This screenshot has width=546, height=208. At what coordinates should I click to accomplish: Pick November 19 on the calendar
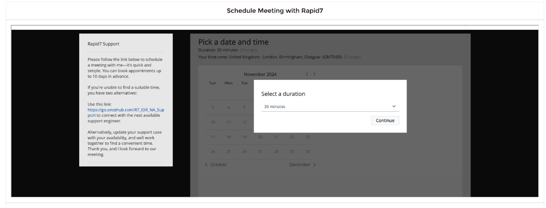[244, 137]
